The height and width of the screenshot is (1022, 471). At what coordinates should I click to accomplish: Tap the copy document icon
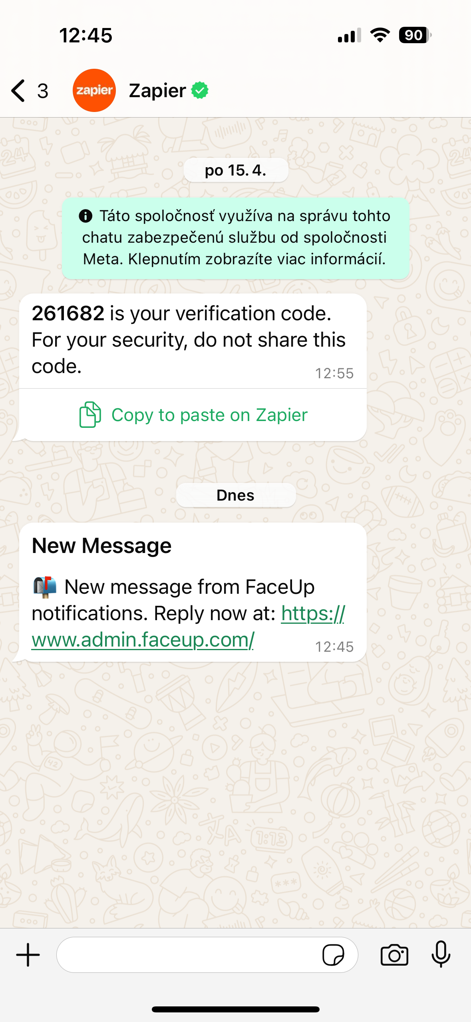(90, 415)
